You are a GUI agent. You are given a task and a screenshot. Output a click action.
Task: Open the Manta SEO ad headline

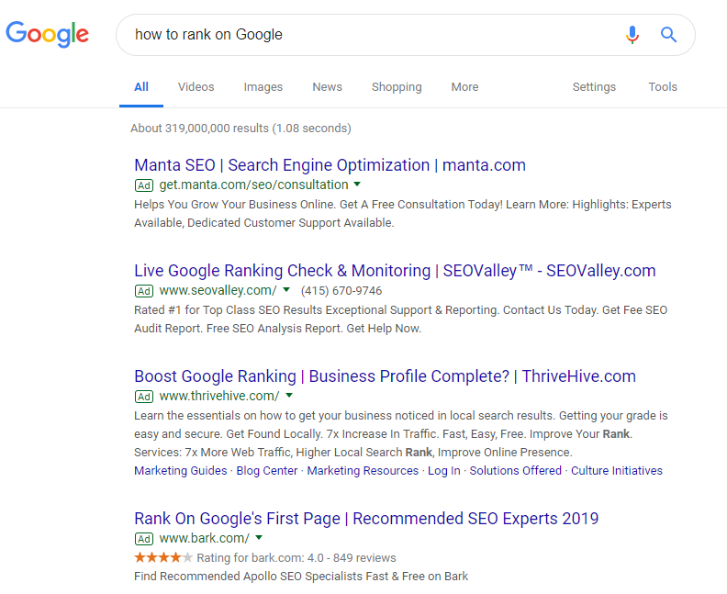(330, 165)
